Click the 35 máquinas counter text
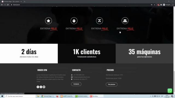The width and height of the screenshot is (175, 98). coord(144,52)
